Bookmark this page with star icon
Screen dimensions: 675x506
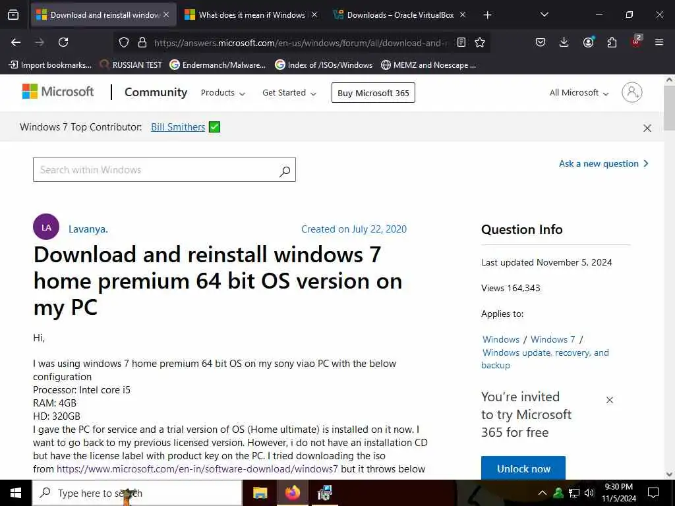click(x=480, y=42)
